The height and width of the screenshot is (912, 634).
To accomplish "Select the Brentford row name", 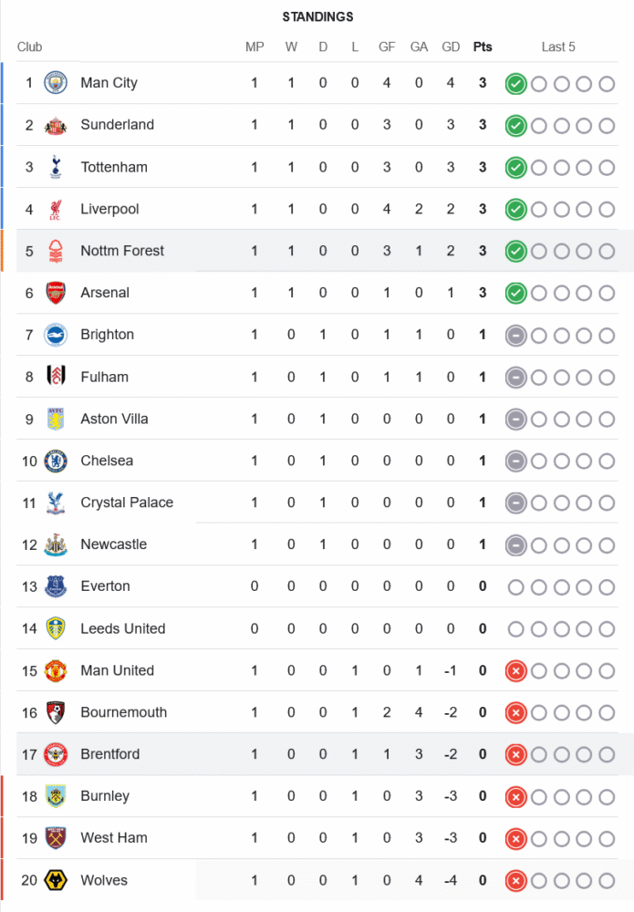I will (x=109, y=754).
